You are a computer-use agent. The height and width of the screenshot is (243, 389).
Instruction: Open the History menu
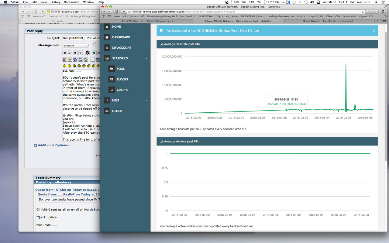click(56, 2)
